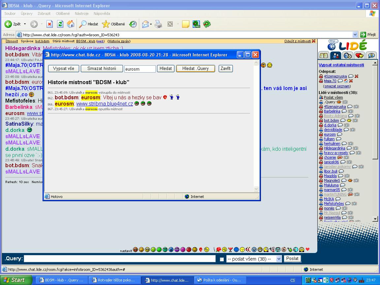The image size is (380, 285).
Task: Send the message with Poslat button
Action: click(x=292, y=259)
